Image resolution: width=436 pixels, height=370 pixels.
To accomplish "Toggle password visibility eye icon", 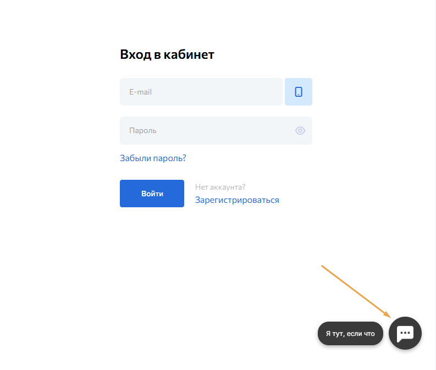I will pos(300,131).
